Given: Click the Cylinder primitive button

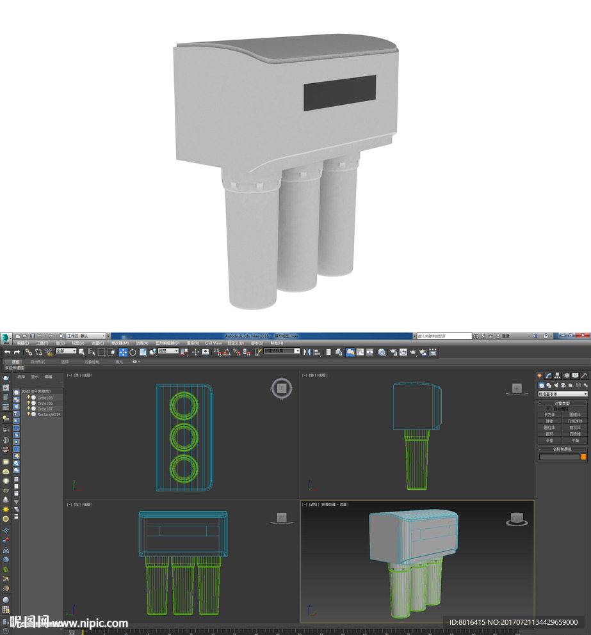Looking at the screenshot, I should pyautogui.click(x=549, y=427).
